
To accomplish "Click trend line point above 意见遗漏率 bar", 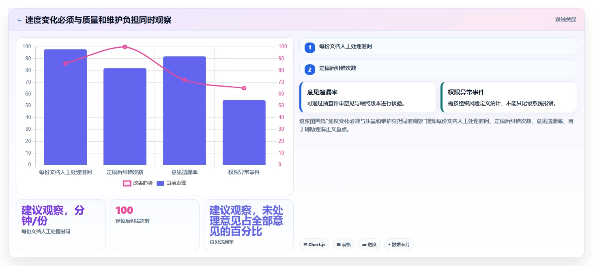I will pyautogui.click(x=185, y=80).
